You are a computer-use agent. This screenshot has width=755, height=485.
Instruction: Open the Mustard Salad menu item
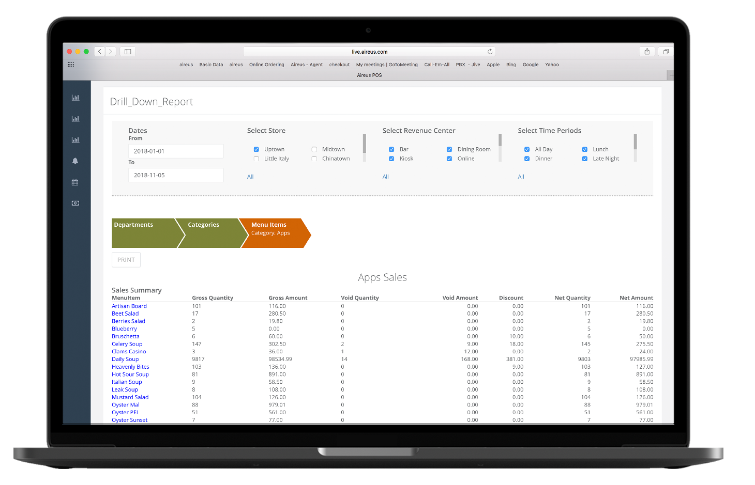pyautogui.click(x=130, y=397)
